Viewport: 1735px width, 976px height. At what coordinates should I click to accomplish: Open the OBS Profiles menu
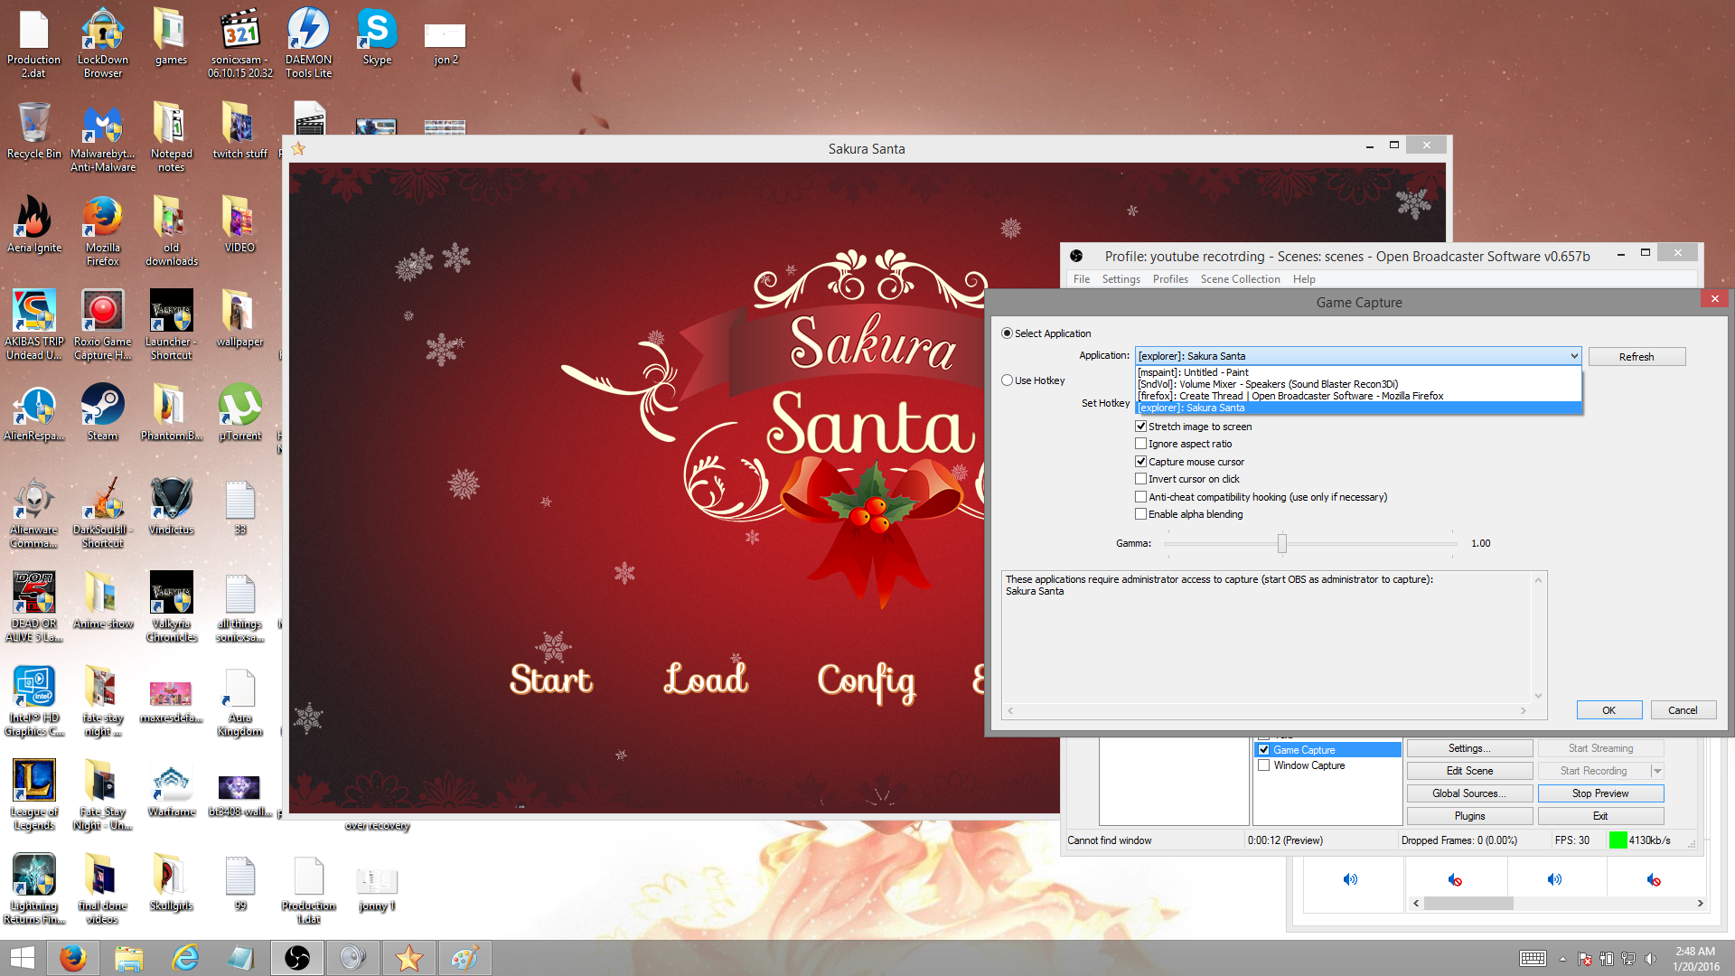[1170, 279]
